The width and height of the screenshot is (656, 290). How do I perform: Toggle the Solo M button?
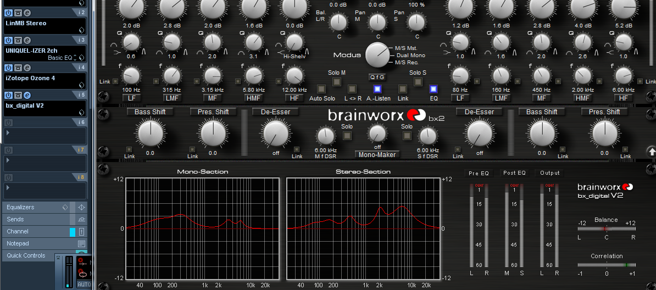pos(336,82)
